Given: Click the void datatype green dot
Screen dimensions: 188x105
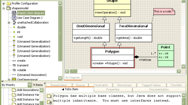Looking at the screenshot, I should (14, 37).
